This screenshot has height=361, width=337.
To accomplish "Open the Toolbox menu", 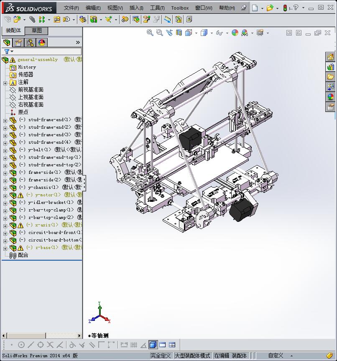I will click(x=180, y=8).
